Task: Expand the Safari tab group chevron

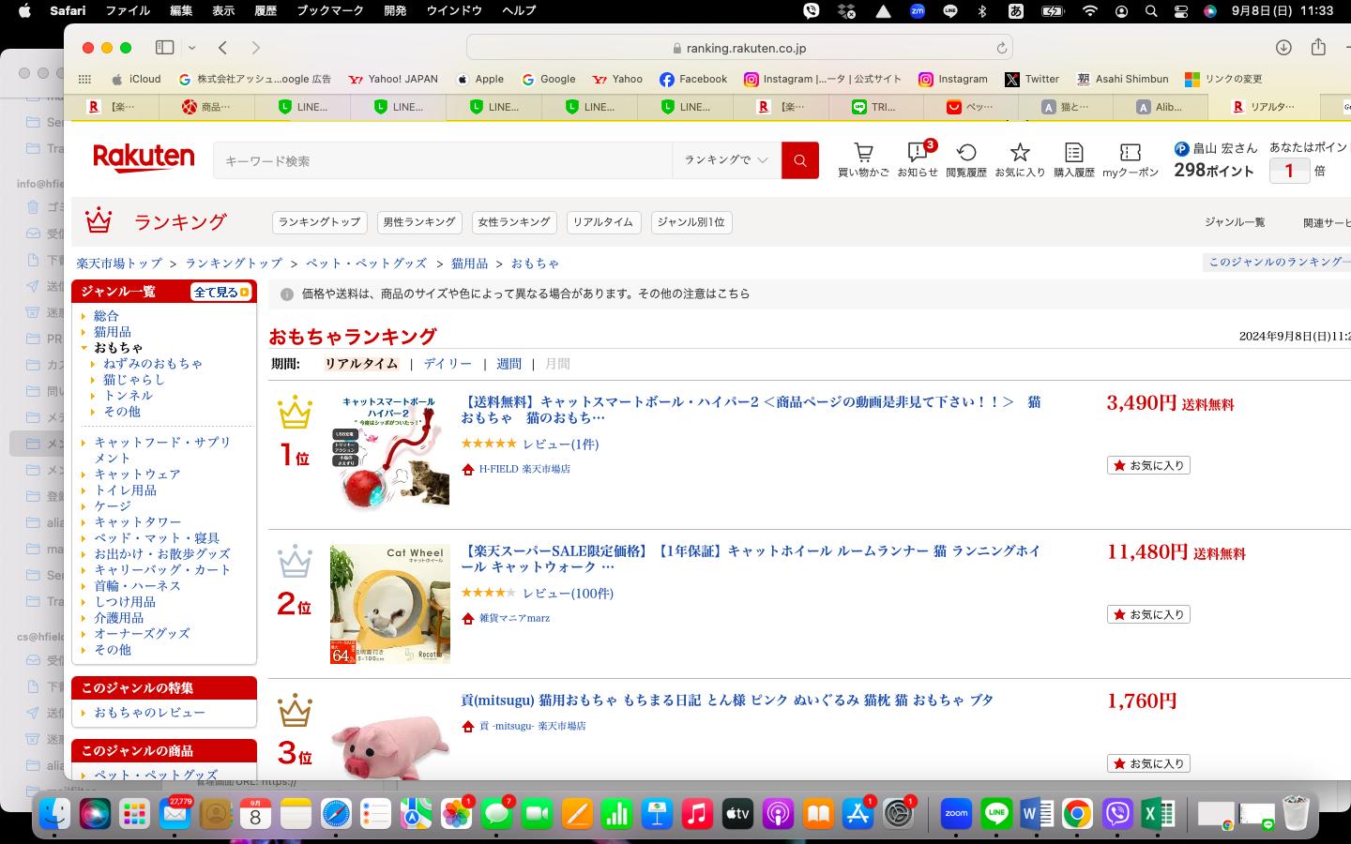Action: click(191, 48)
